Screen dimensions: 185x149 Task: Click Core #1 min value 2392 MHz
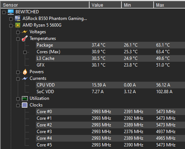coord(134,118)
